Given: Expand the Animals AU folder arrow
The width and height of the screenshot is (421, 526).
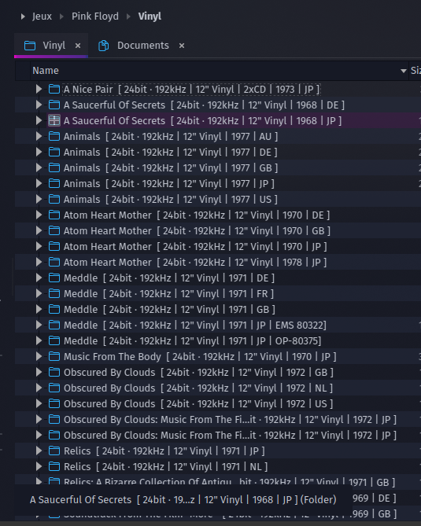Looking at the screenshot, I should [39, 137].
